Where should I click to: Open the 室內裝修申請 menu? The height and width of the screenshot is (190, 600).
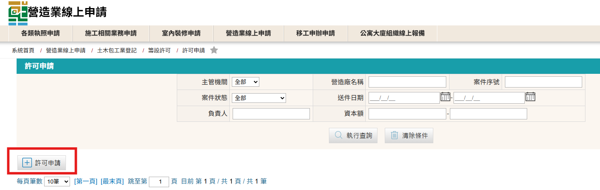[x=181, y=33]
